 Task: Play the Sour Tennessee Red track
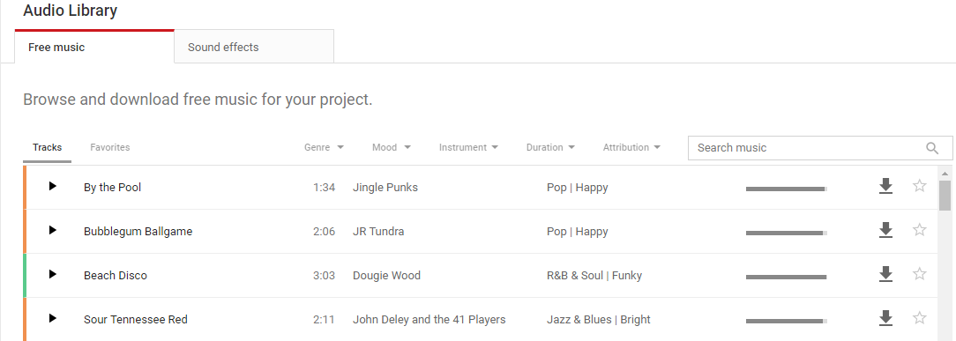[x=52, y=318]
